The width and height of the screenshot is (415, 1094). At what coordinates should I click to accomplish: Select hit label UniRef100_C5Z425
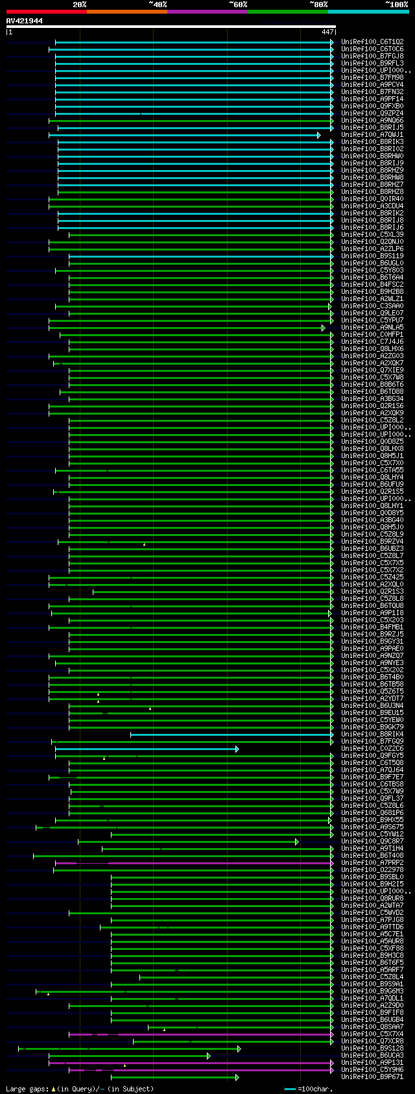coord(372,577)
